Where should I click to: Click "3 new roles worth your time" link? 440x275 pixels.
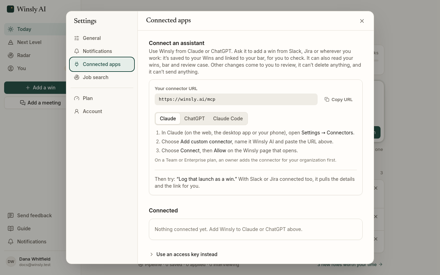350,264
